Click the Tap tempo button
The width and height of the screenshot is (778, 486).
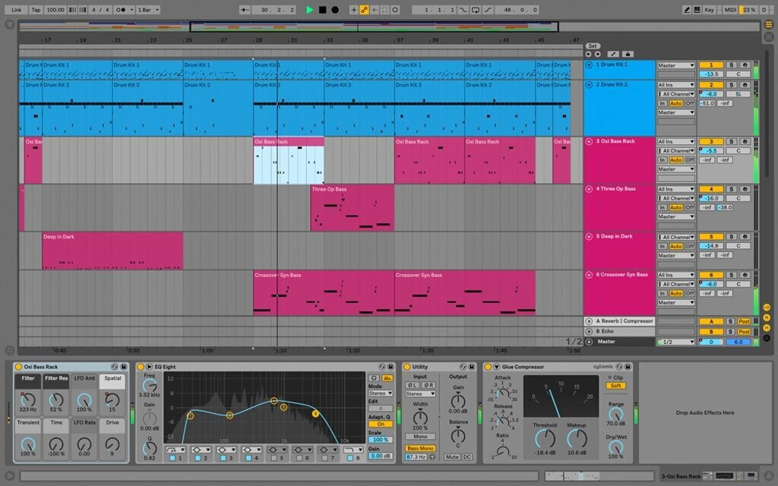[36, 9]
